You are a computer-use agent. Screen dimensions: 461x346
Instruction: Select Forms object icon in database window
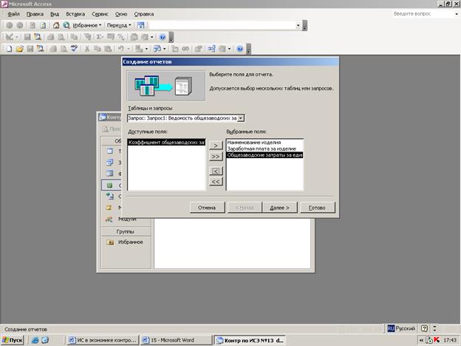(x=109, y=173)
